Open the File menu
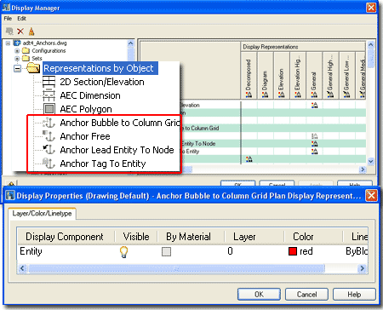This screenshot has width=383, height=310. click(x=8, y=19)
